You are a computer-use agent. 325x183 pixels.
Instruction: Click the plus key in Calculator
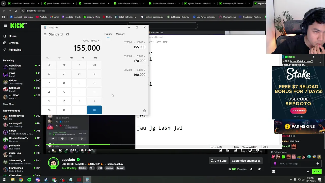click(94, 101)
